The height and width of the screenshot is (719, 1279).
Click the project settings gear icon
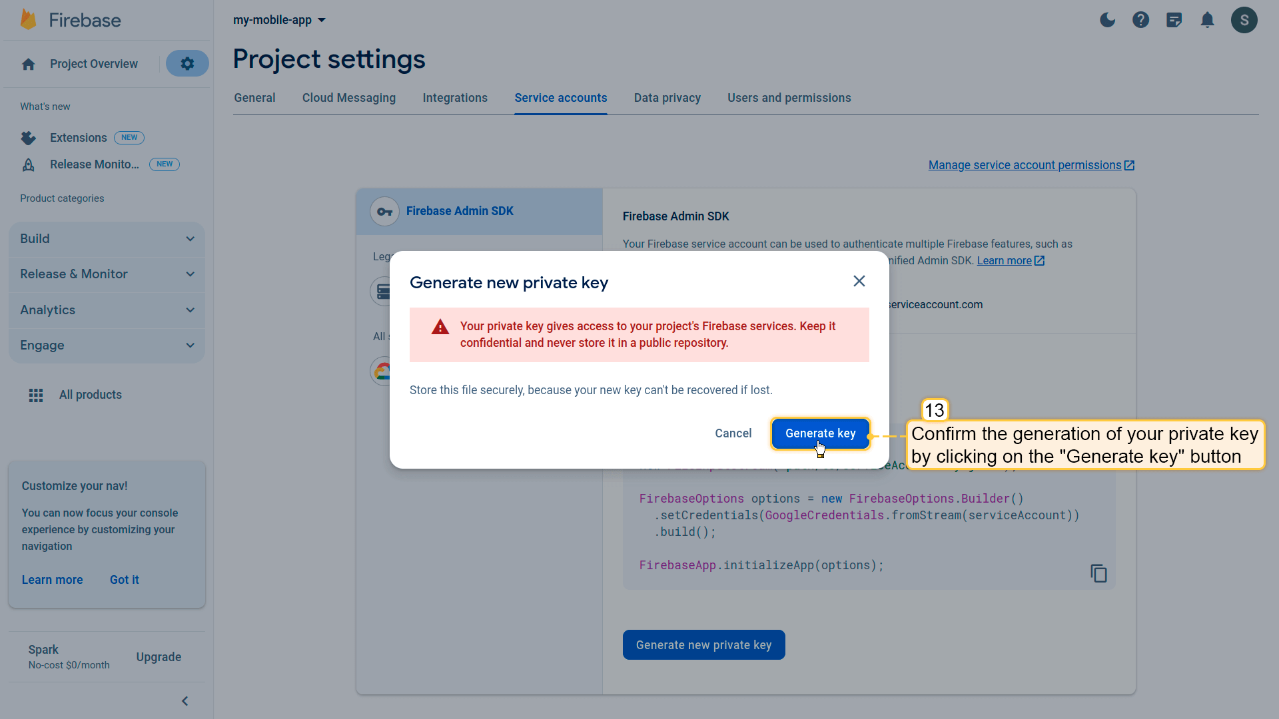point(187,63)
